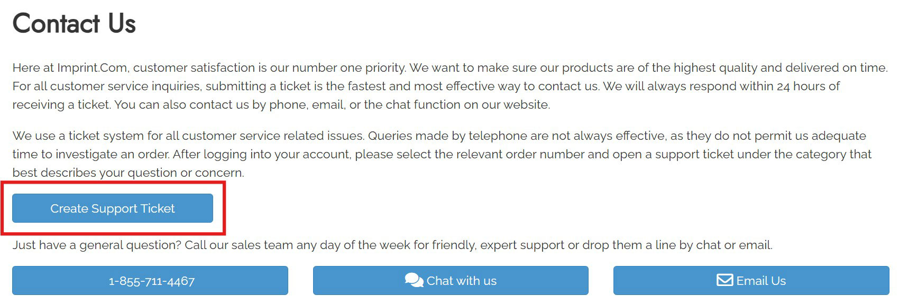Click the Email Us button

coord(751,281)
